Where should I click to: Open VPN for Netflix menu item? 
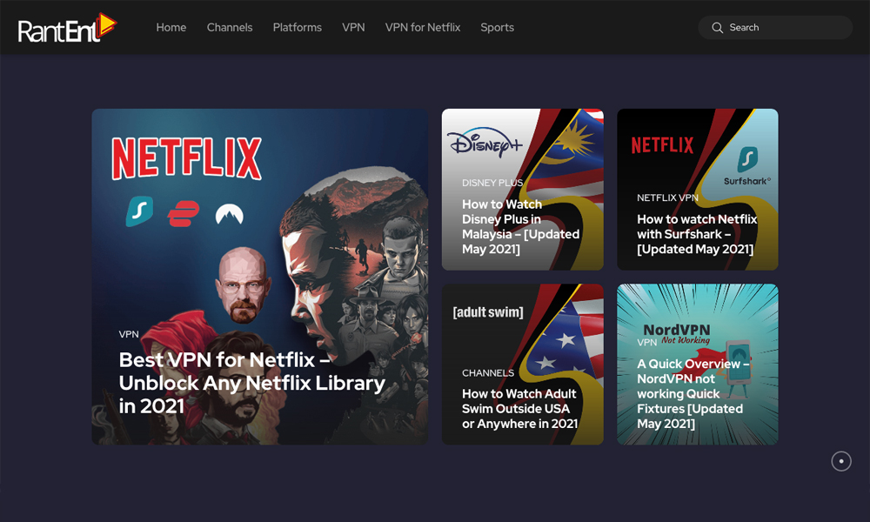point(423,28)
